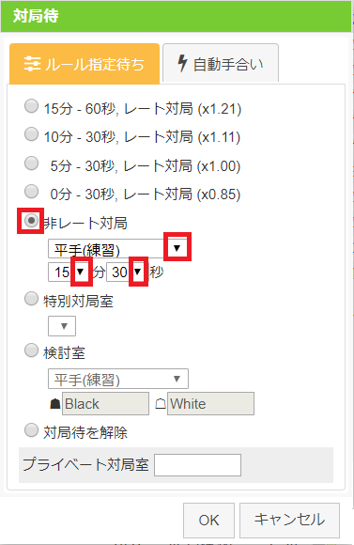Image resolution: width=354 pixels, height=545 pixels.
Task: Select the 特別対局室 radio button
Action: (x=31, y=299)
